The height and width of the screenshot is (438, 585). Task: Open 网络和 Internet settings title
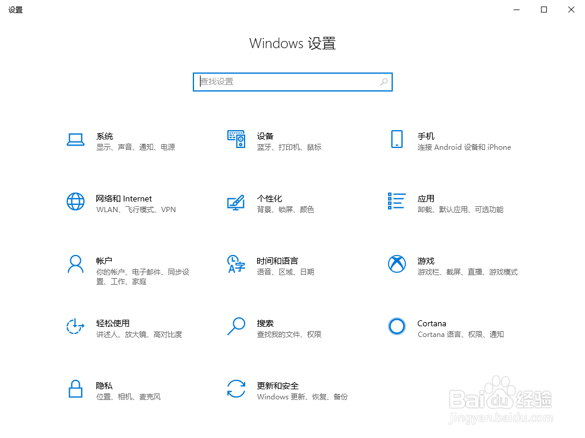(124, 198)
